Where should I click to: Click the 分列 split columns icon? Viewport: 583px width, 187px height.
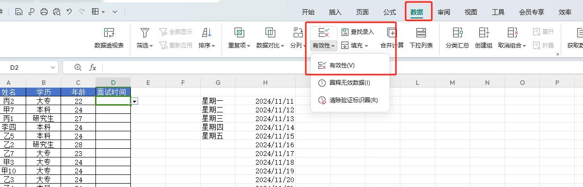[x=298, y=33]
